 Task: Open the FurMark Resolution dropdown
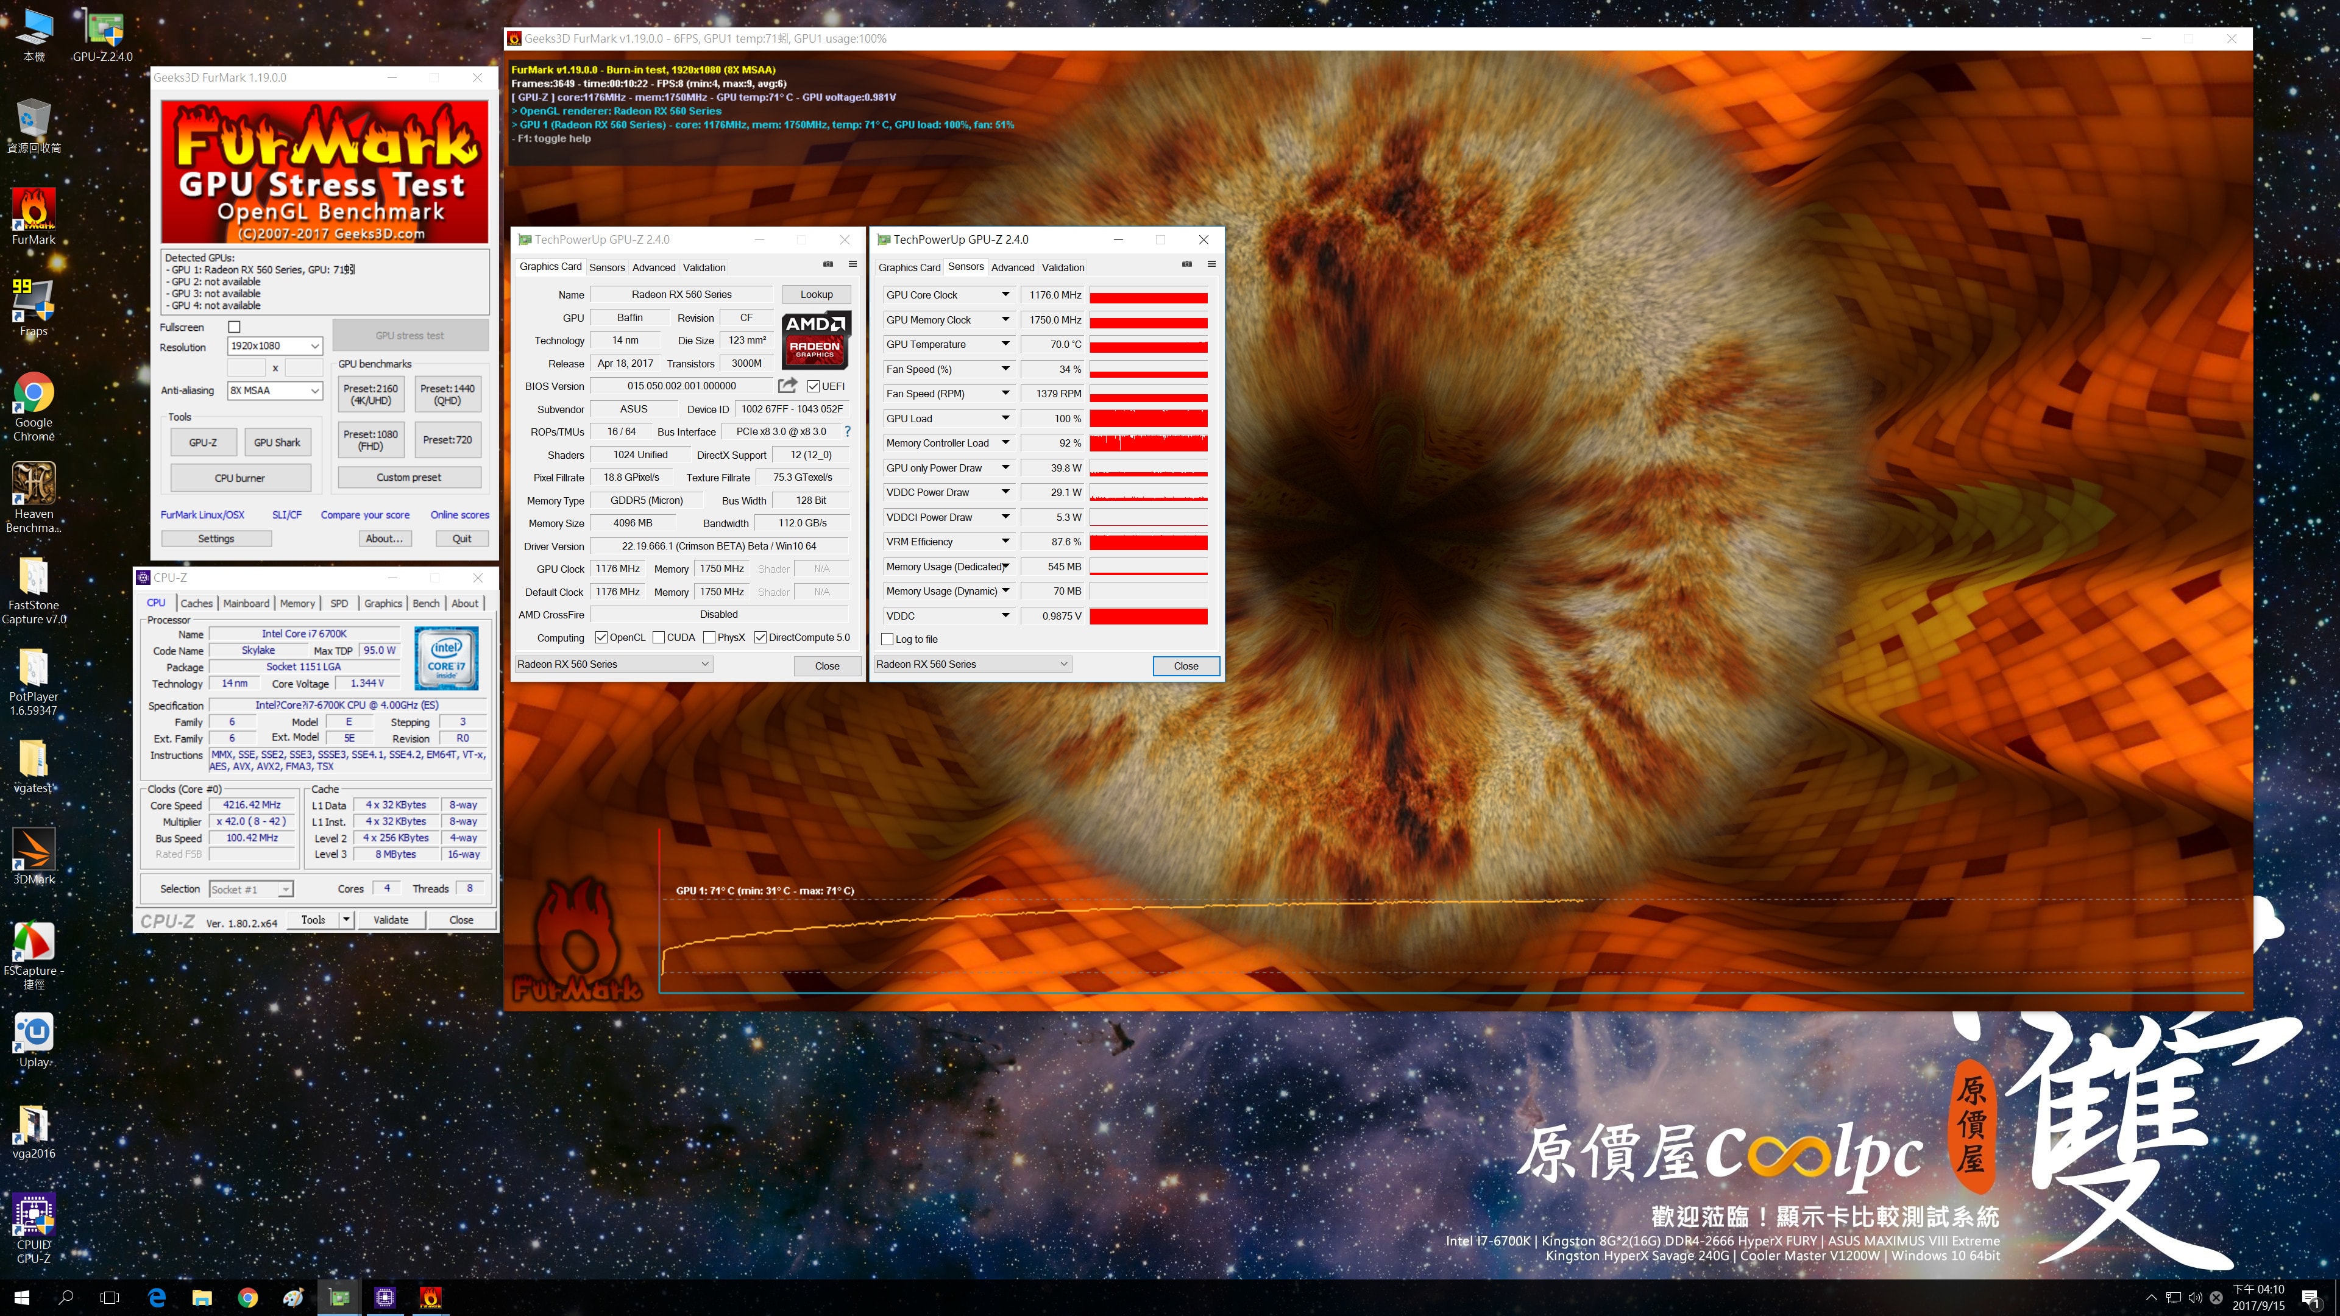275,346
